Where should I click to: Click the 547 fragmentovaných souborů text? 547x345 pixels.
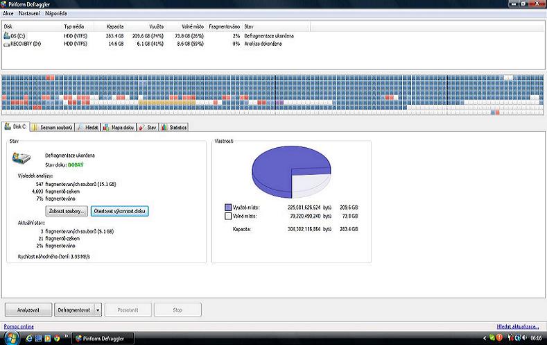76,184
